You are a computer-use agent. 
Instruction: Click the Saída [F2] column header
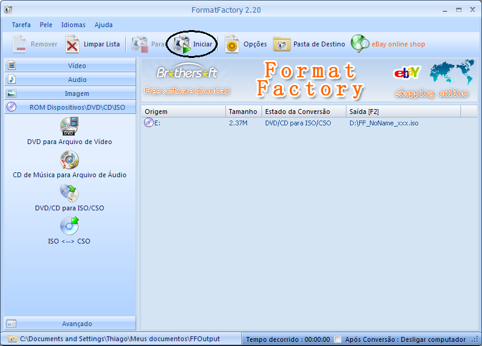coord(403,112)
